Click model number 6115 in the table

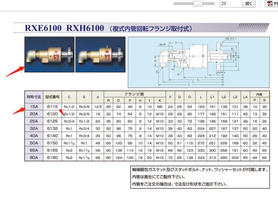click(53, 107)
